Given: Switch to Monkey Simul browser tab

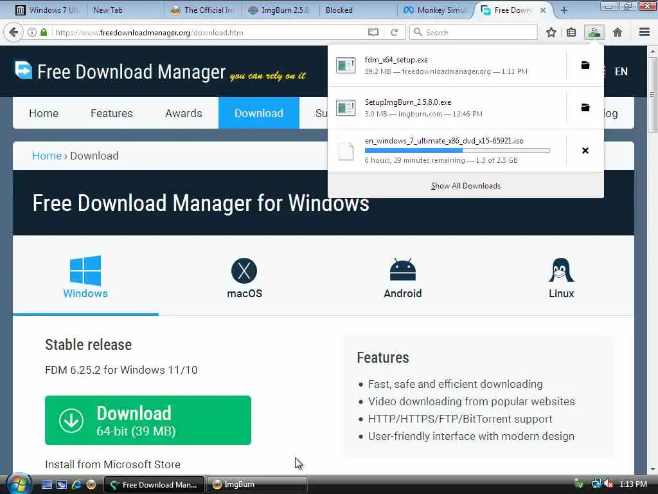Looking at the screenshot, I should click(x=435, y=10).
